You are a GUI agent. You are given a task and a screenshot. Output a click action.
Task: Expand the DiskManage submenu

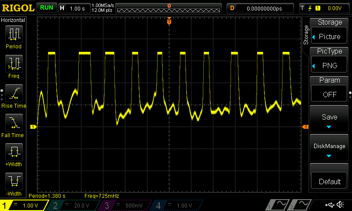329,149
